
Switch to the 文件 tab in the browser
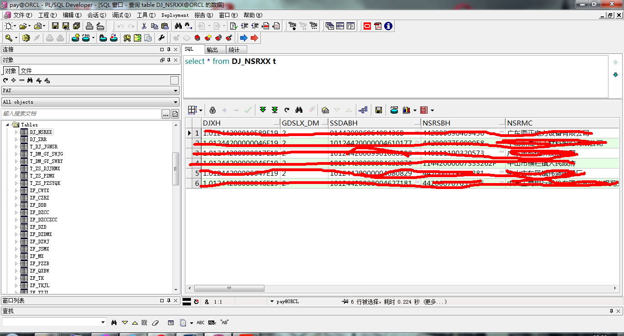[26, 71]
